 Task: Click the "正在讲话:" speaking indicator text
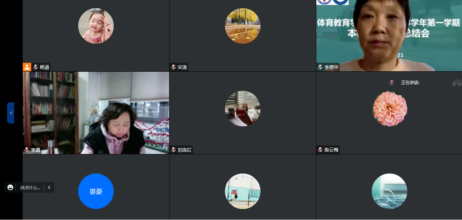(410, 83)
